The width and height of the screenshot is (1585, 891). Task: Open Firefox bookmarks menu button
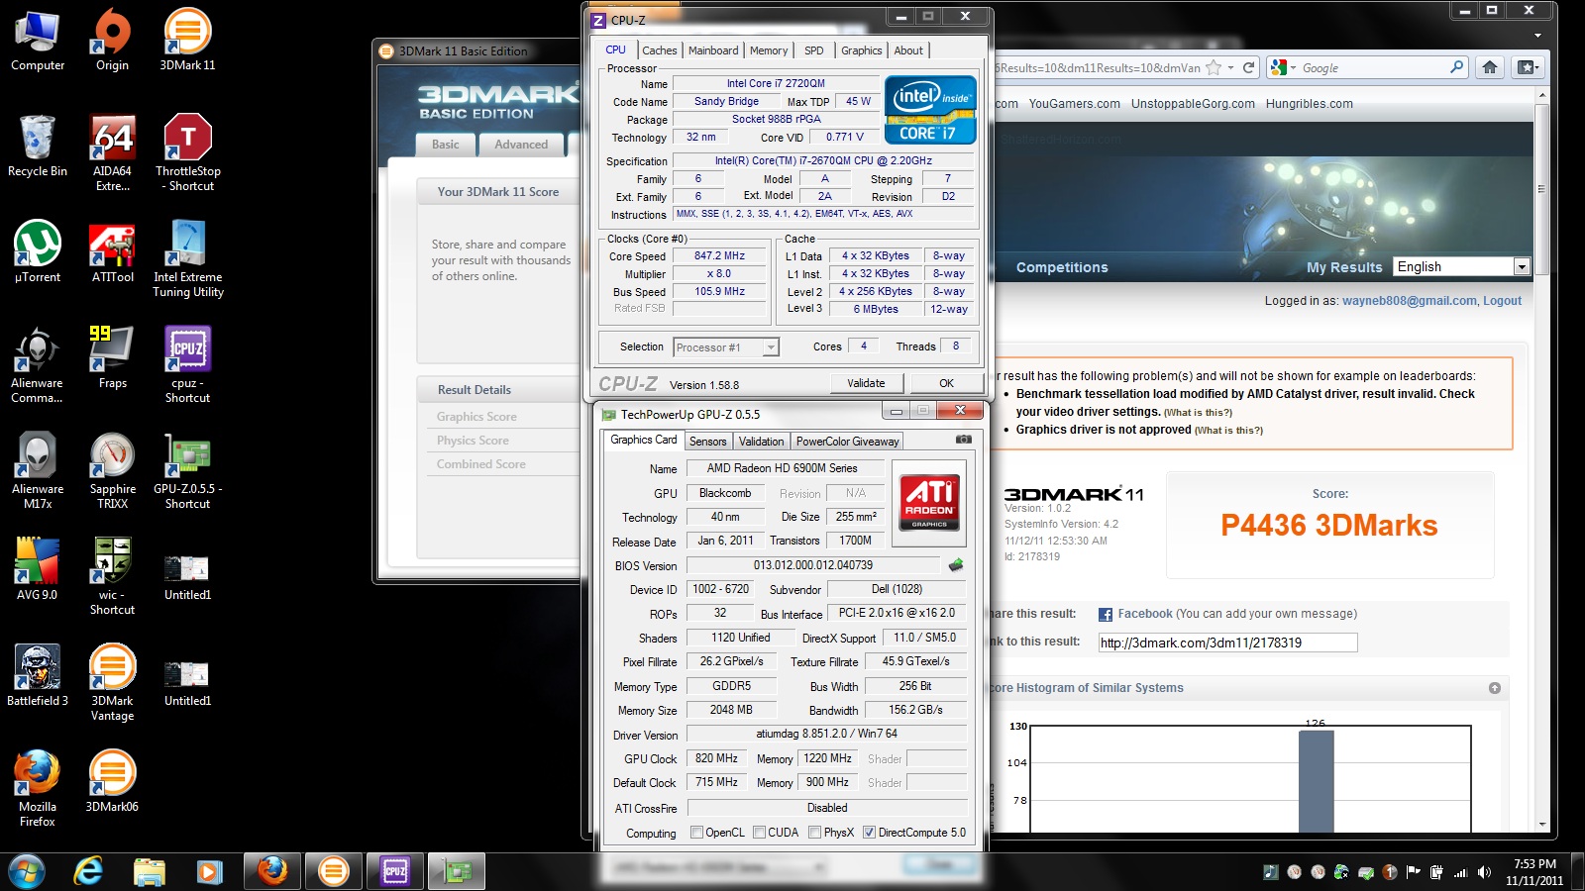click(1527, 67)
